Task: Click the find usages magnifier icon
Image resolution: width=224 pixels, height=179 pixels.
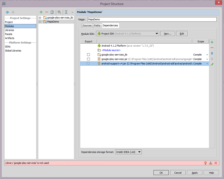Action: [x=59, y=12]
